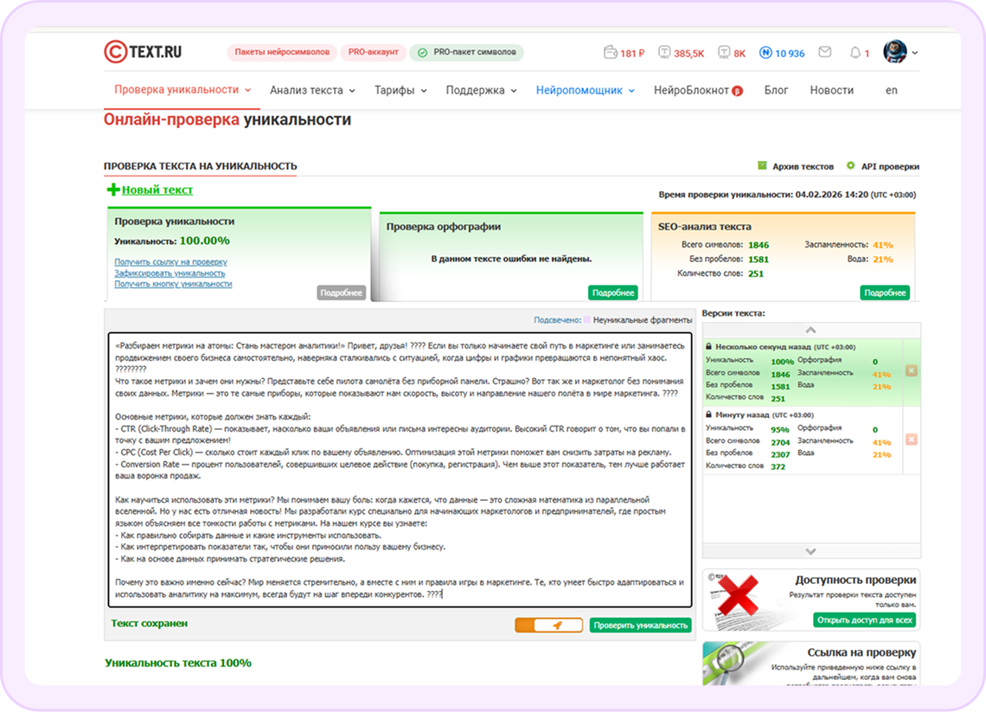Toggle the orange rocket switch

[550, 624]
